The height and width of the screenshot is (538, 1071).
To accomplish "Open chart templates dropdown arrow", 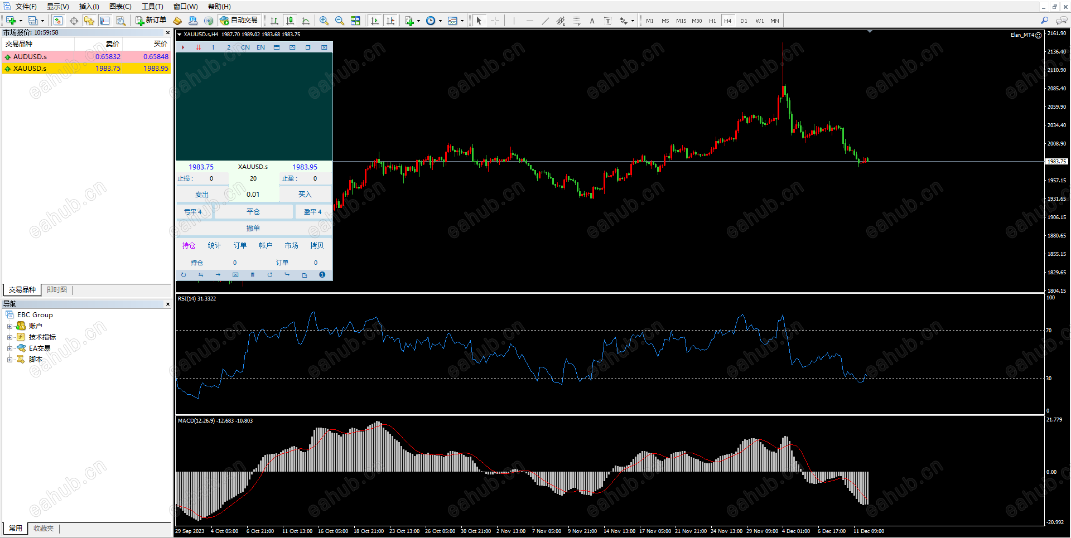I will coord(462,21).
